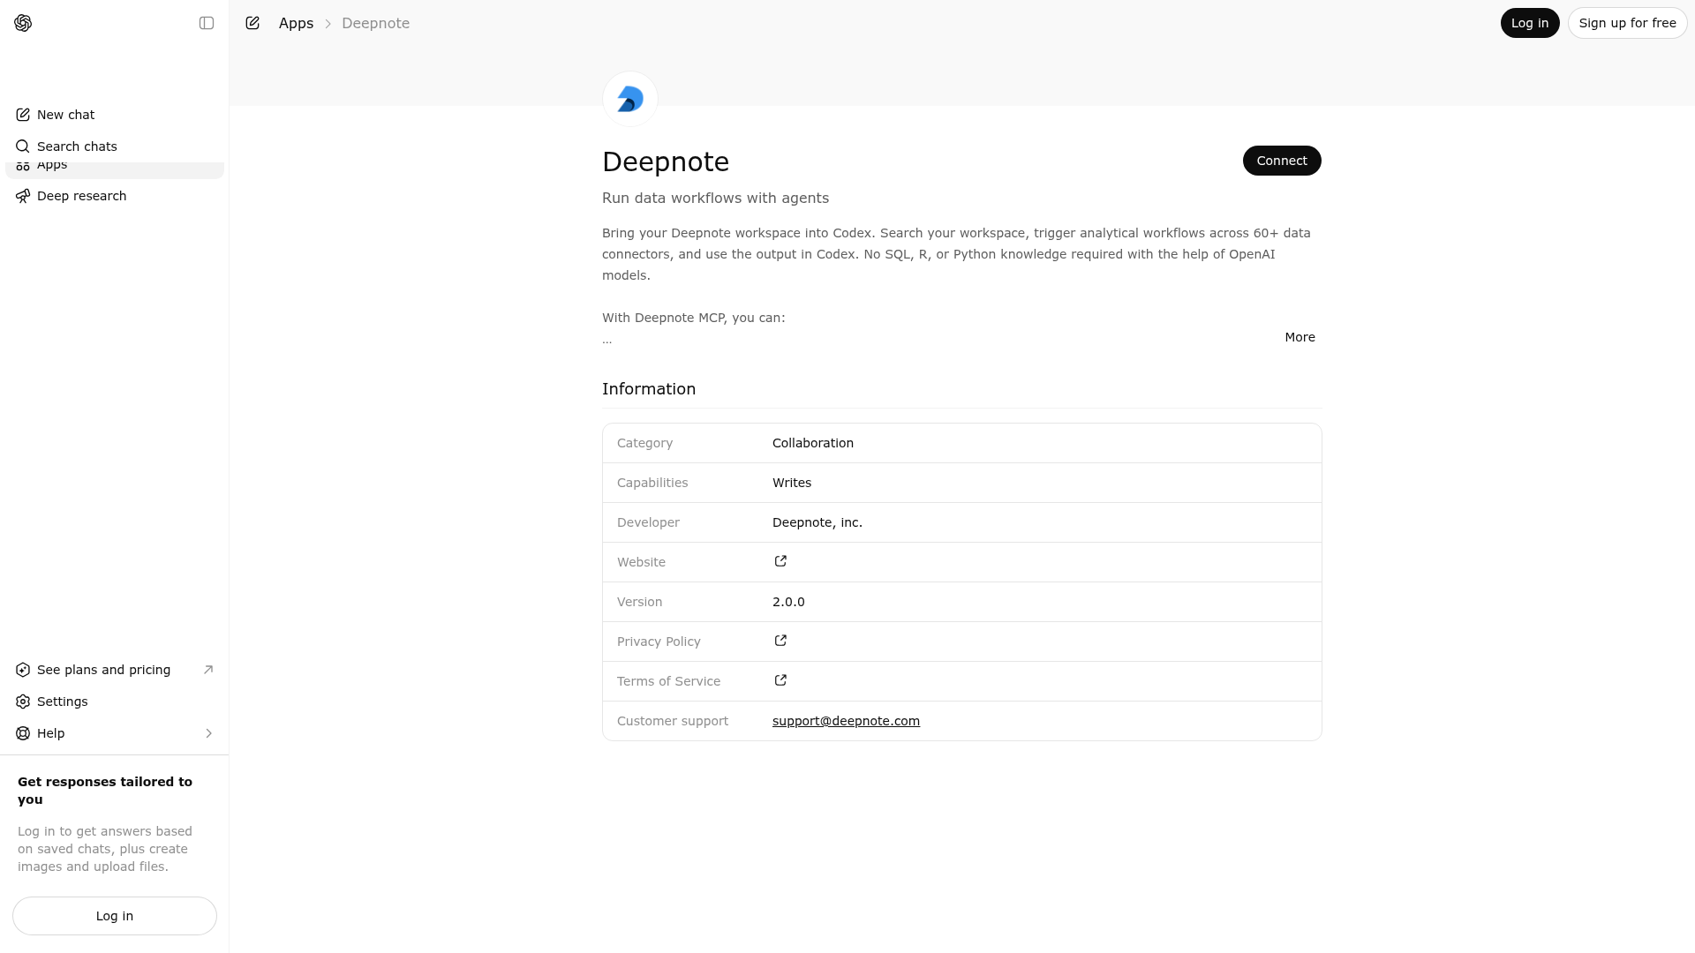Click the Writes capabilities value
The width and height of the screenshot is (1695, 953).
[792, 483]
